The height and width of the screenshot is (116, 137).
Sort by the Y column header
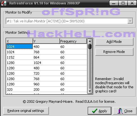click(46, 41)
